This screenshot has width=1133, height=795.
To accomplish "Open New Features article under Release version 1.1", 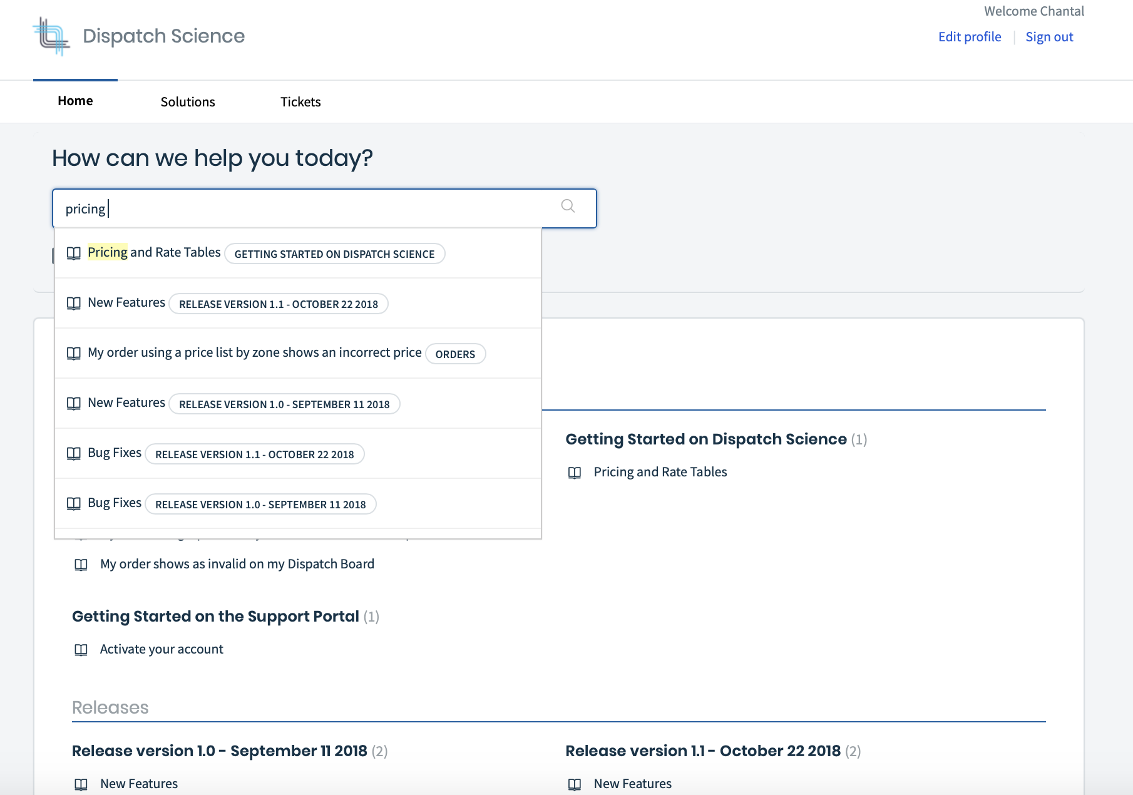I will point(633,784).
